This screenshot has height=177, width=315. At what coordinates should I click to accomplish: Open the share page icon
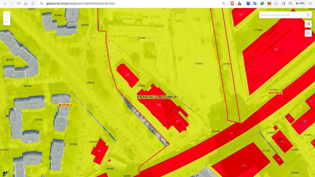[223, 3]
